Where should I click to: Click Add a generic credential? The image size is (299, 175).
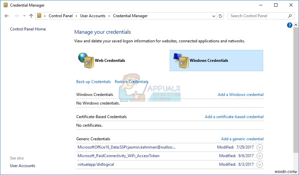pos(242,139)
